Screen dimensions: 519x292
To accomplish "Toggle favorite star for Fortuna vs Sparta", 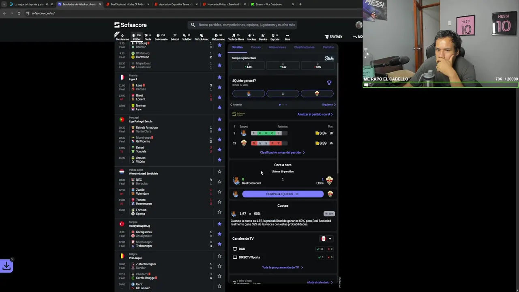I will 219,212.
